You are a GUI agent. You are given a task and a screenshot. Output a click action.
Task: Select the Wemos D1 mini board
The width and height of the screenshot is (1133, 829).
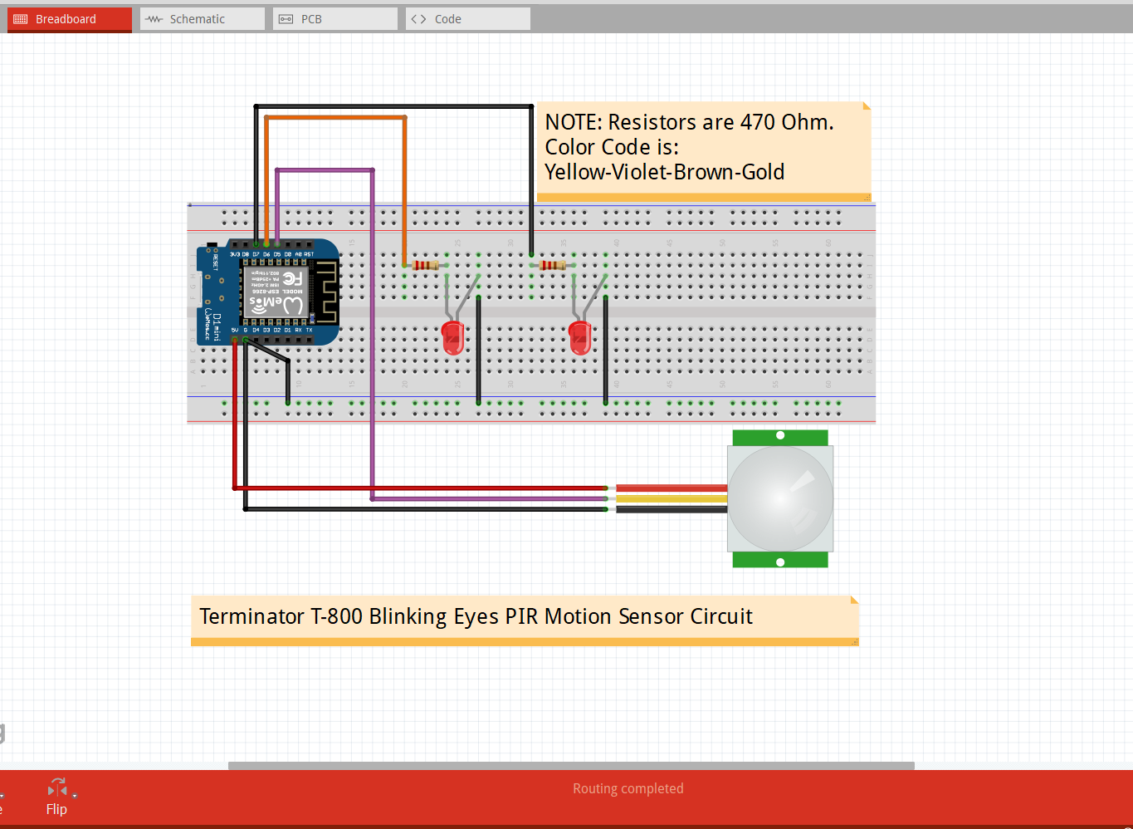click(268, 293)
